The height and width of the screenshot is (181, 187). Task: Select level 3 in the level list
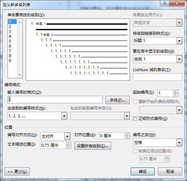coord(12,32)
